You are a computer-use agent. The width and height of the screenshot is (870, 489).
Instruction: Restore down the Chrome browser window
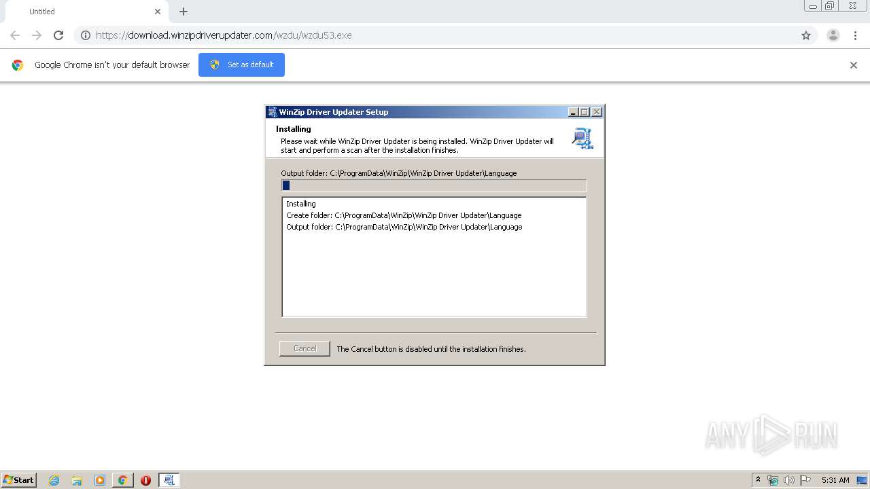830,6
